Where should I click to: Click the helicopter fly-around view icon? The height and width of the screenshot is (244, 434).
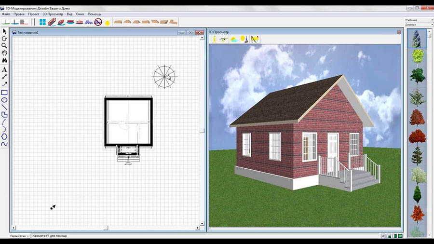(223, 39)
